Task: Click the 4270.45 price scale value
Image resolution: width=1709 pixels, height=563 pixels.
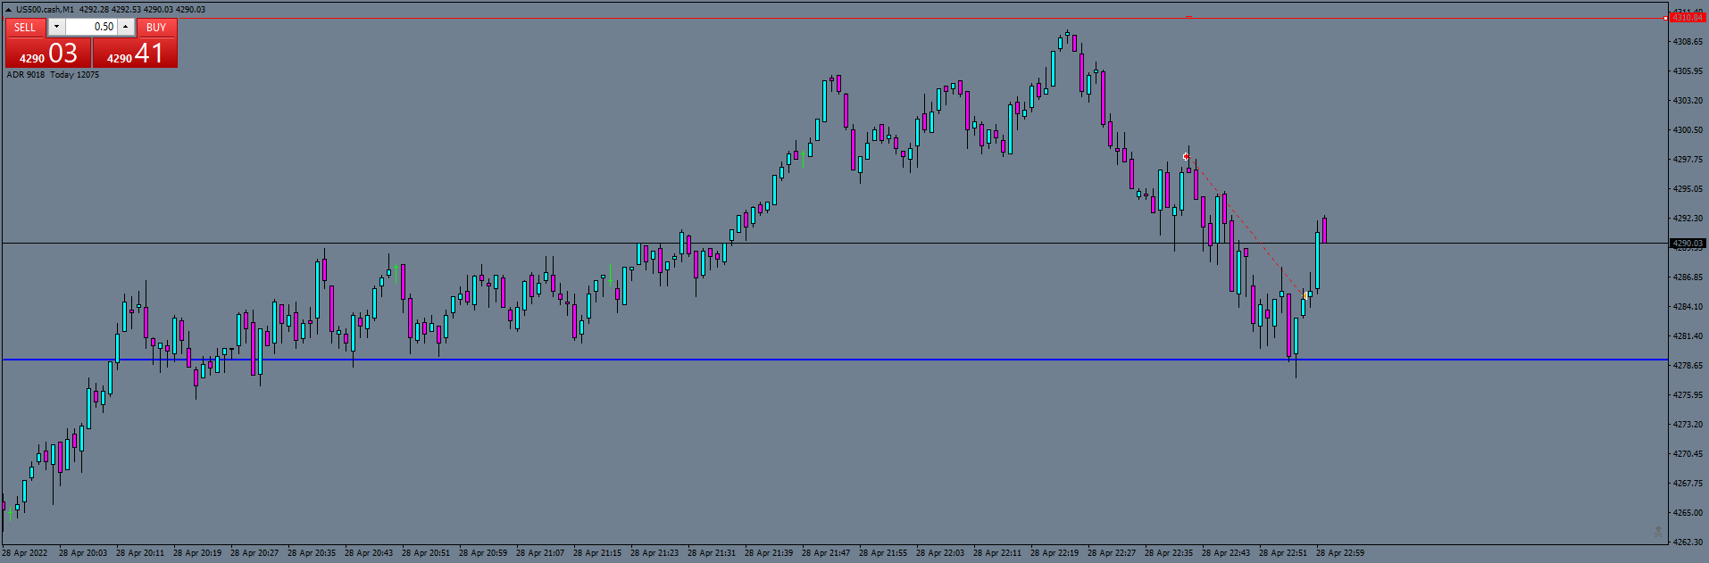Action: pyautogui.click(x=1688, y=454)
